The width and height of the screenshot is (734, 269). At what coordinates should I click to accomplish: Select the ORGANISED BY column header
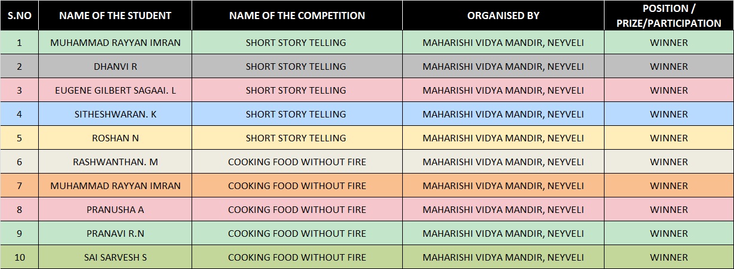click(503, 16)
